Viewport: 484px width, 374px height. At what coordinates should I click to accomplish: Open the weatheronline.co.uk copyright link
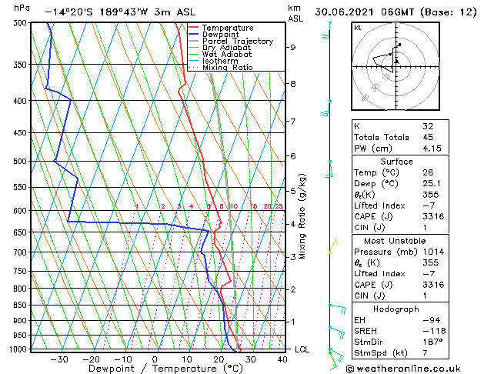tap(403, 369)
